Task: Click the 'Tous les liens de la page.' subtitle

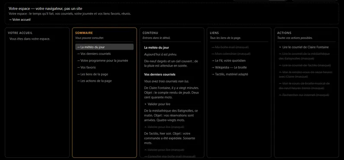Action: [x=225, y=38]
